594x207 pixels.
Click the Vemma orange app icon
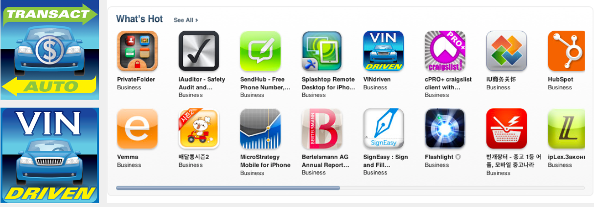137,129
